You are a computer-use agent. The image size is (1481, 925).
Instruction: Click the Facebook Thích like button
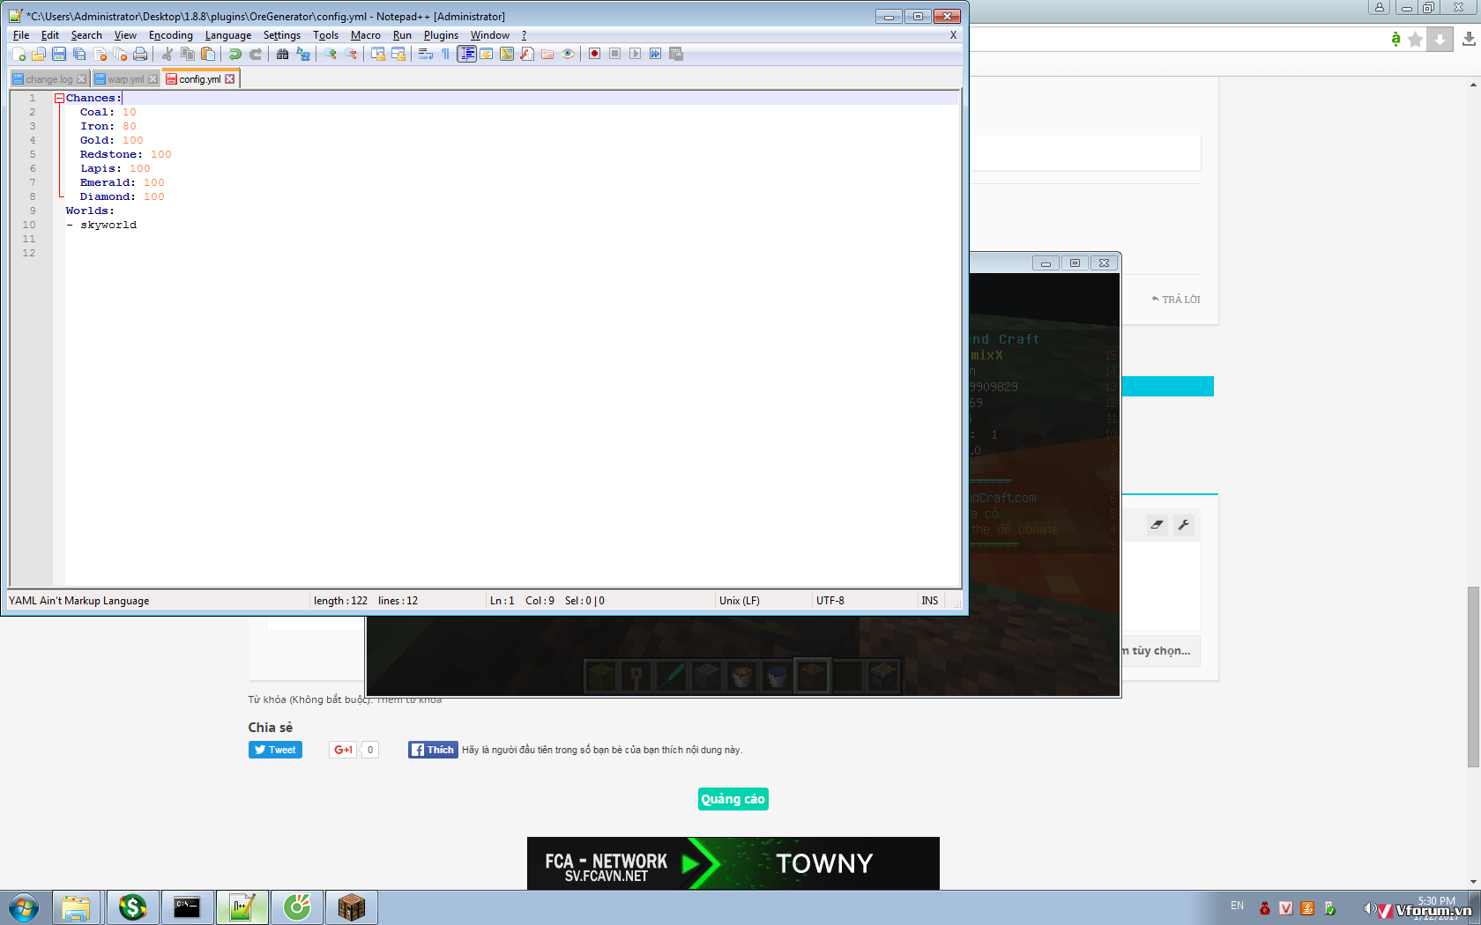coord(433,750)
